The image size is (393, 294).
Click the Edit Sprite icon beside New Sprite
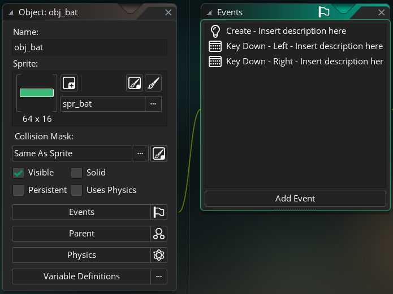pos(135,83)
